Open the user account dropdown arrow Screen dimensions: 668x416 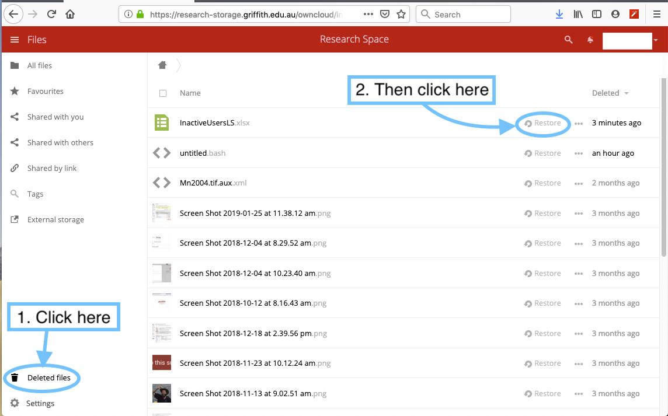656,40
